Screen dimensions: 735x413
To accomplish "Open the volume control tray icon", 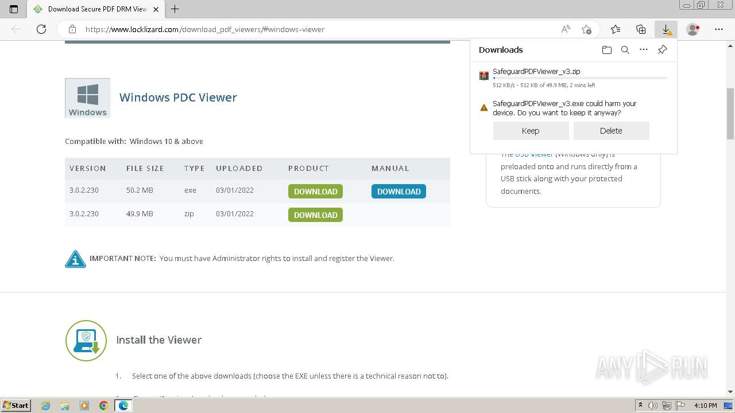I will pos(653,406).
